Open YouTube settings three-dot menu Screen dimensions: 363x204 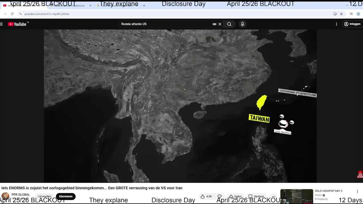336,24
